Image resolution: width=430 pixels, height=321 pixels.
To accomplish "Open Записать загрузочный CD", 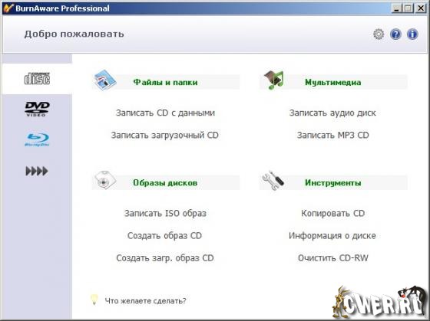I will (x=165, y=135).
